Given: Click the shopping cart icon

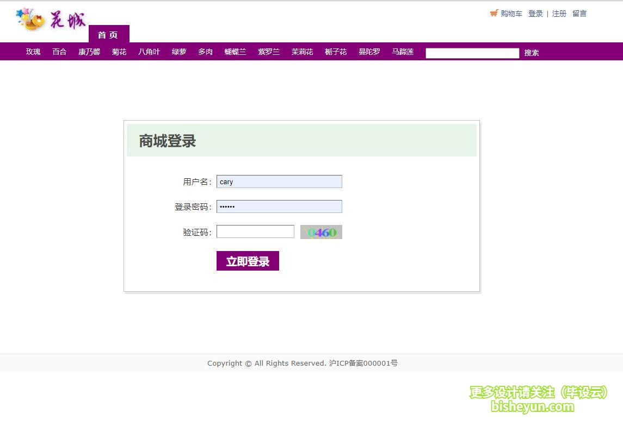Looking at the screenshot, I should (x=494, y=13).
